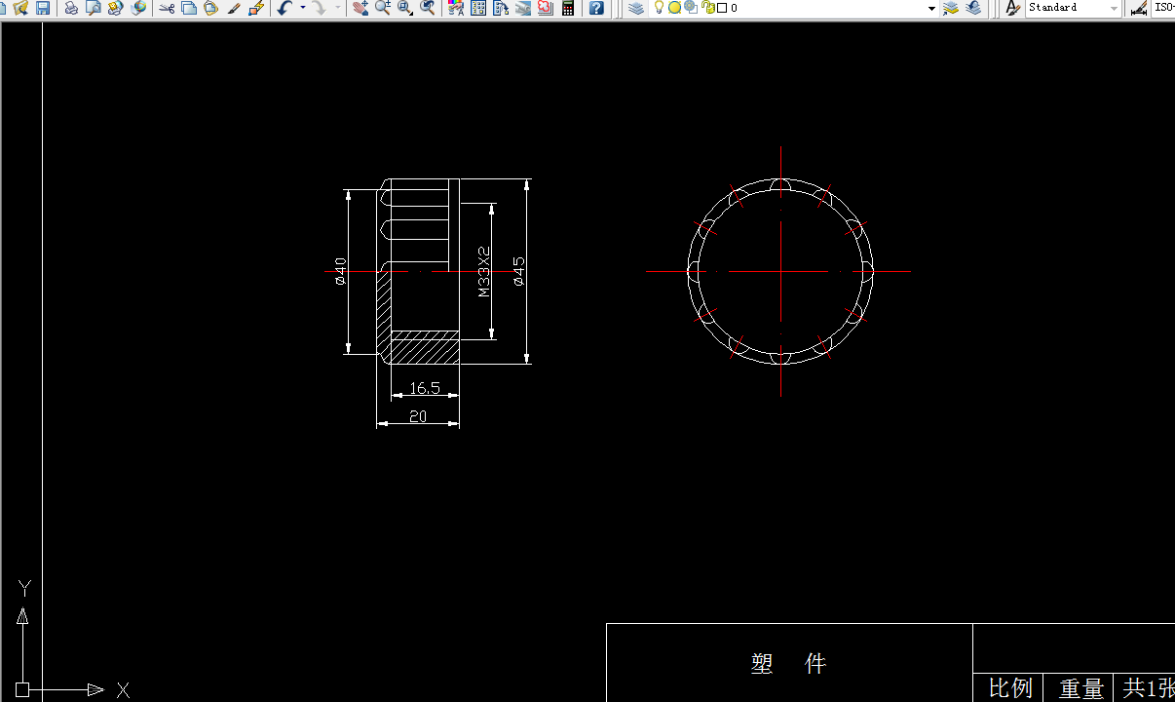Undo the last action

tap(284, 8)
